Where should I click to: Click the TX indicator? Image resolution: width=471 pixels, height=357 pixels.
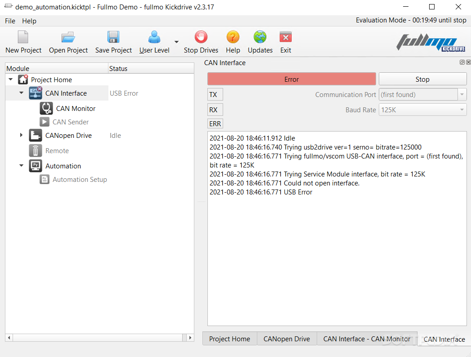[x=215, y=94]
